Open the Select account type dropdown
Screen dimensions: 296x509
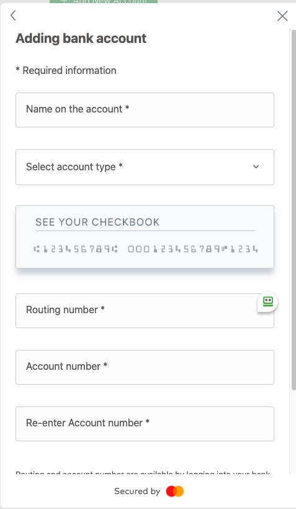click(x=145, y=167)
